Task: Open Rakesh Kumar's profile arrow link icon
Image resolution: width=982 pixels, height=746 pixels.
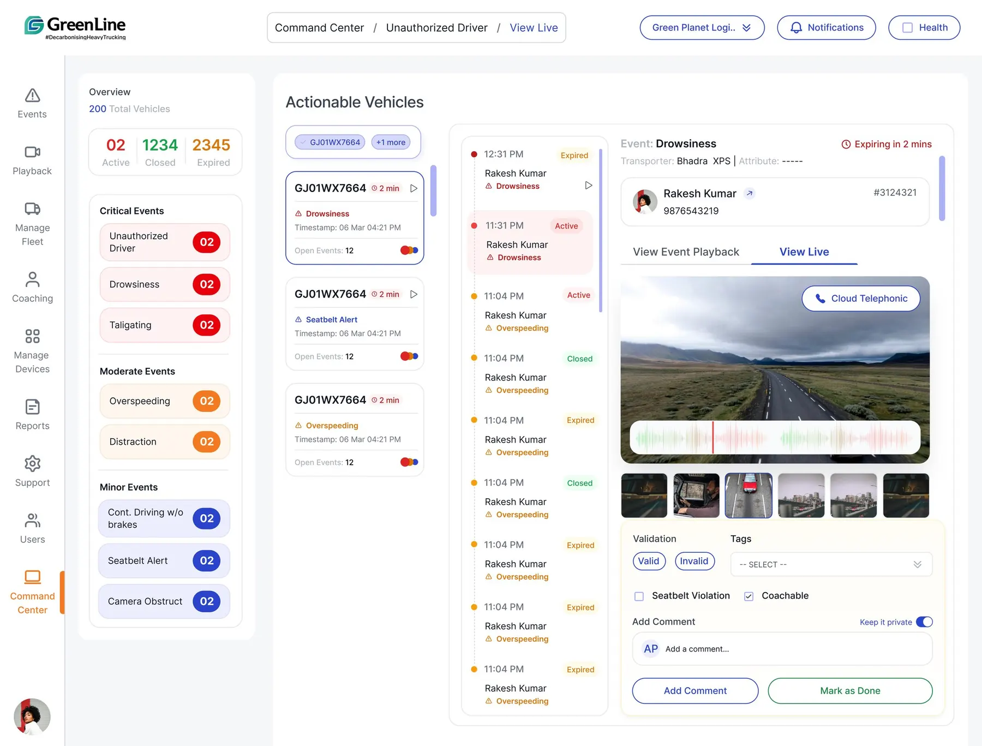Action: coord(750,193)
